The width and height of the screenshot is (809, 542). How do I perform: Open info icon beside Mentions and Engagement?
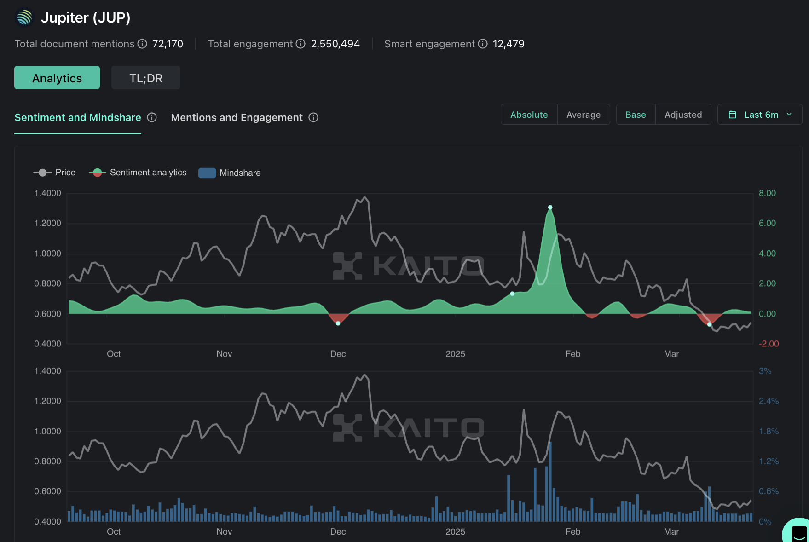pyautogui.click(x=313, y=117)
